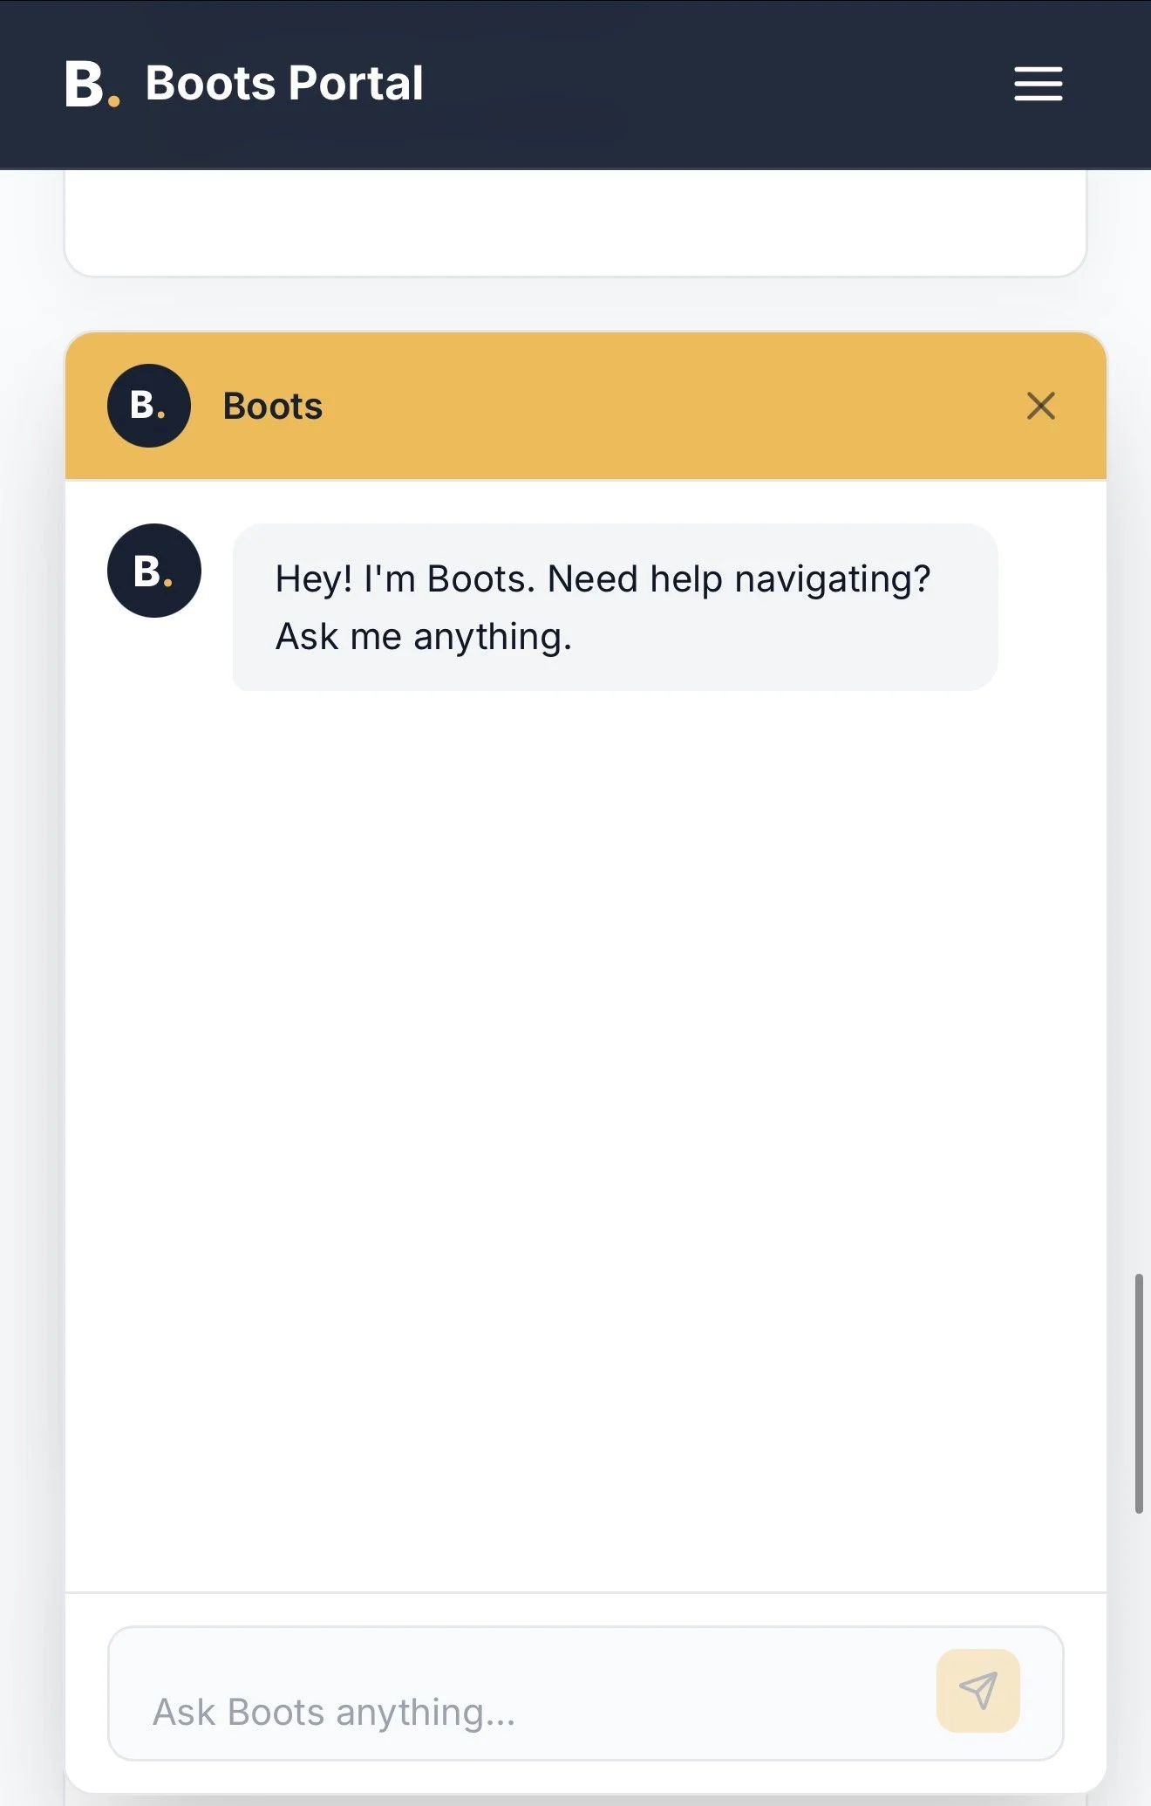Screen dimensions: 1151x1806
Task: Click the Boots name in the chat header
Action: point(273,406)
